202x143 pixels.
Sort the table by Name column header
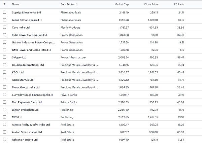(15, 4)
